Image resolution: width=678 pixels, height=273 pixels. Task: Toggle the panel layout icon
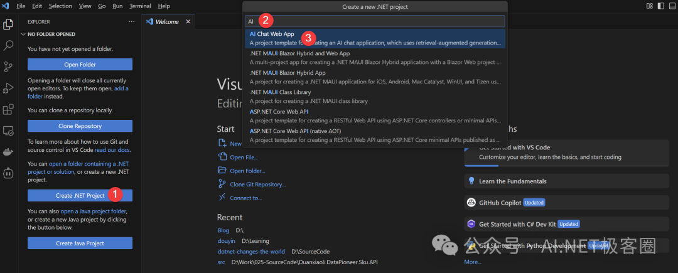672,6
